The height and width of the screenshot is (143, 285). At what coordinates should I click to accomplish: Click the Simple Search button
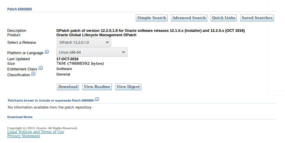151,18
